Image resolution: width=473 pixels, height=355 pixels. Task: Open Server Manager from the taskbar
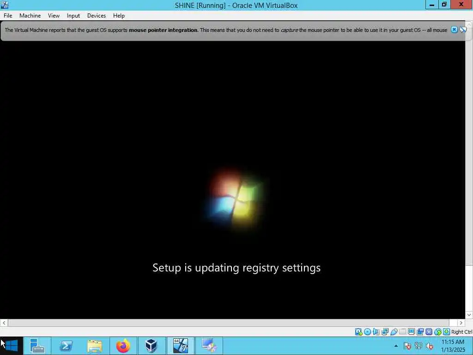[37, 346]
